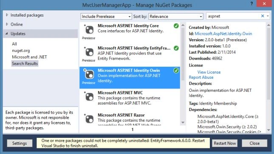
Task: Click the Microsoft ASP.NET Identity Core package icon
Action: tap(89, 29)
